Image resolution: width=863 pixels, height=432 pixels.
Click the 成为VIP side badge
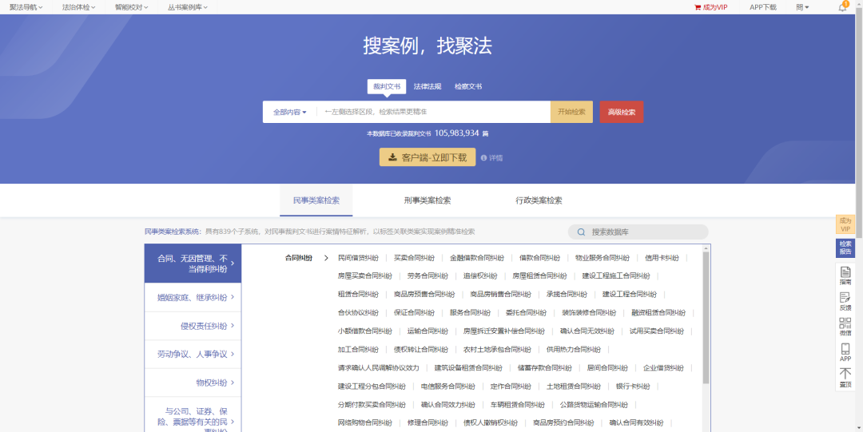coord(845,224)
